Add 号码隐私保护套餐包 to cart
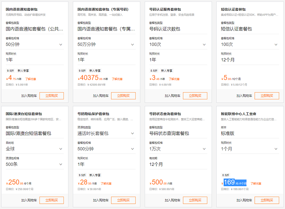The height and width of the screenshot is (209, 285). click(x=101, y=200)
